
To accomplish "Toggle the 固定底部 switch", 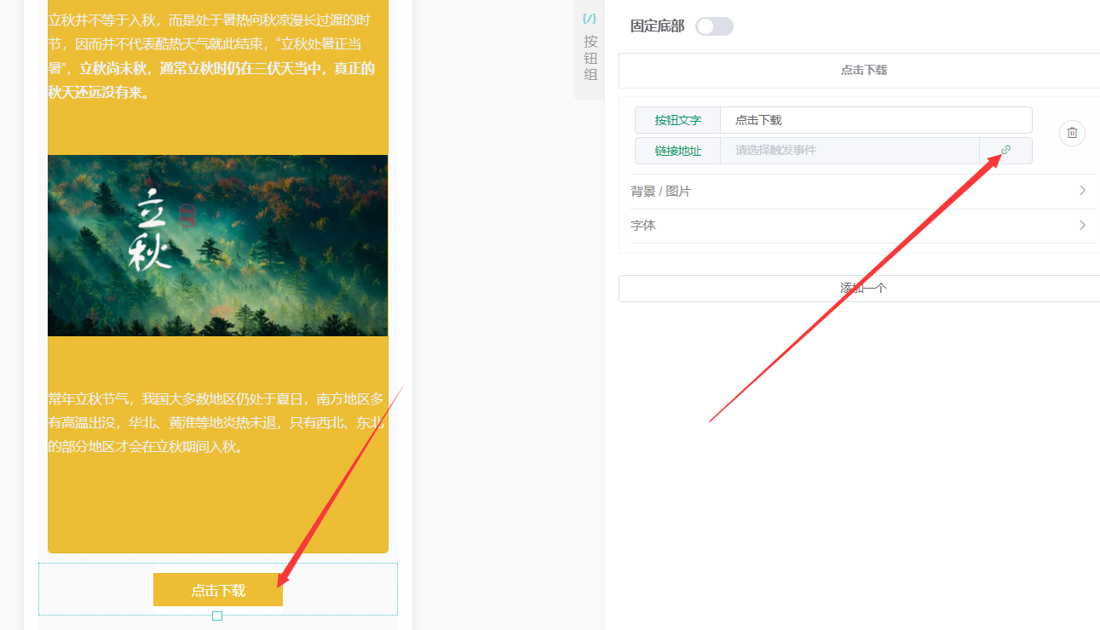I will pyautogui.click(x=714, y=26).
